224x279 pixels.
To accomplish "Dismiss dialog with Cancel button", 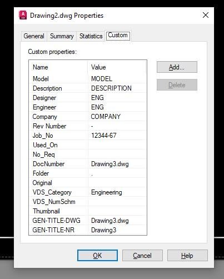I will pos(142,256).
